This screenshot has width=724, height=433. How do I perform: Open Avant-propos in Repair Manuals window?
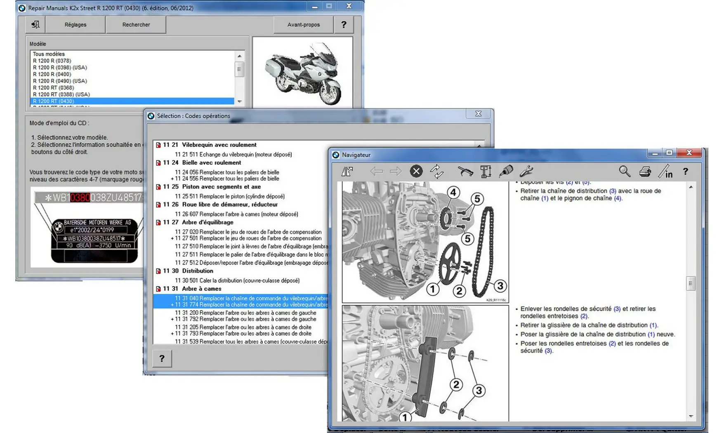[303, 25]
